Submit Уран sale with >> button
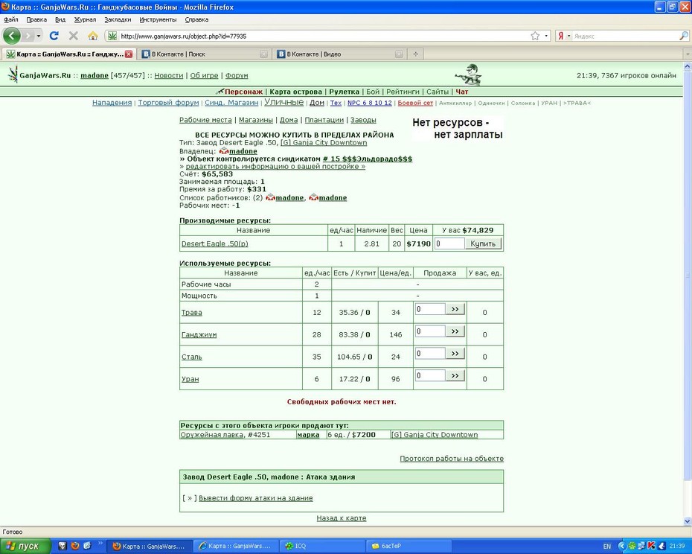692x554 pixels. [x=455, y=375]
